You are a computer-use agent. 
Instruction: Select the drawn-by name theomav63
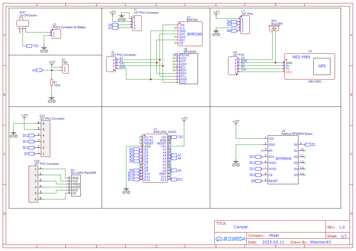point(320,242)
